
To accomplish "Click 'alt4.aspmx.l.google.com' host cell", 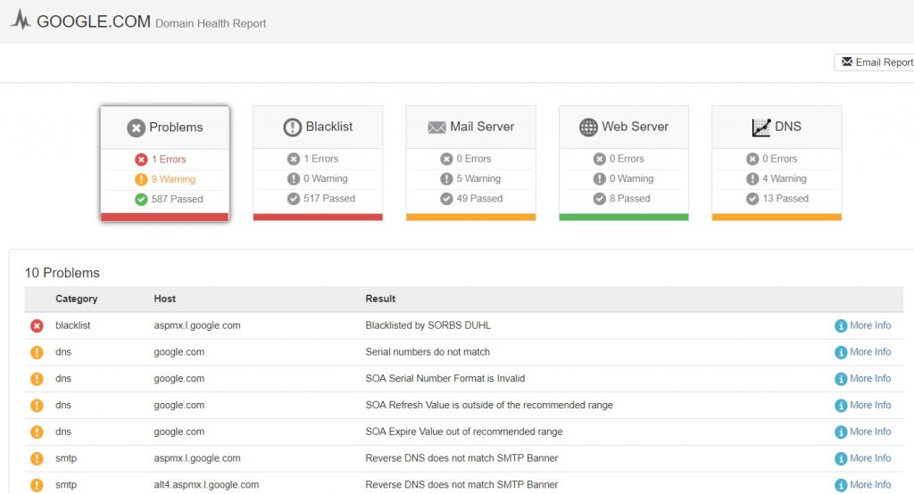I will coord(206,485).
